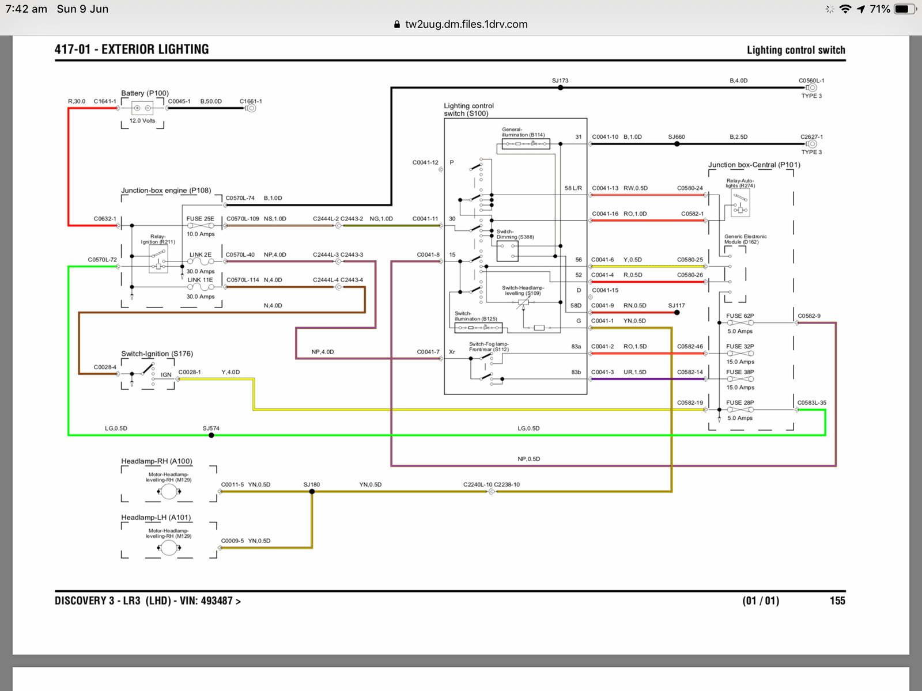Viewport: 922px width, 691px height.
Task: Tap the C0028-4 connector label
Action: click(x=105, y=367)
